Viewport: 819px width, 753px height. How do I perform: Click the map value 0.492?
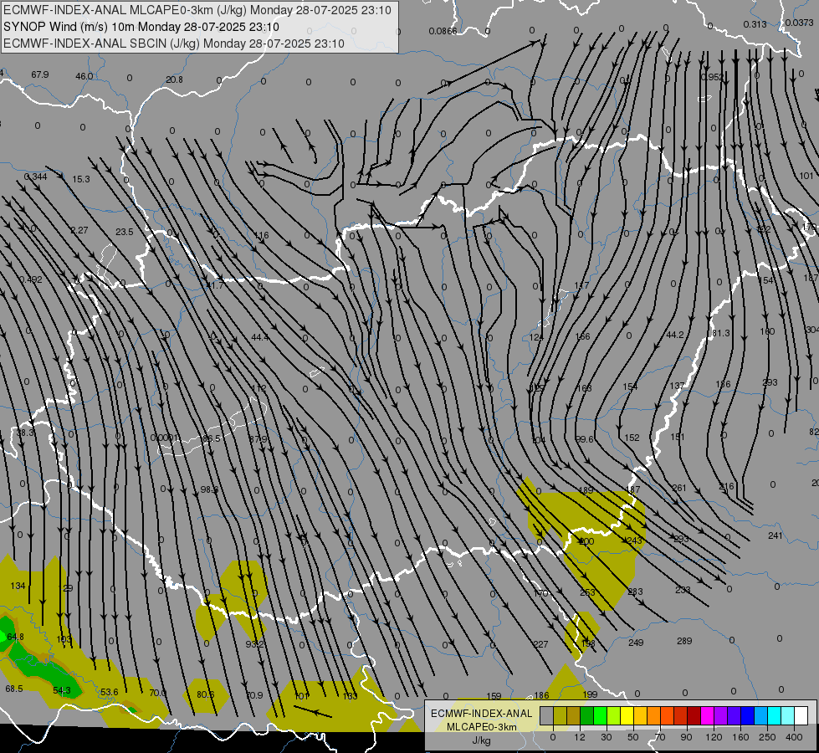click(x=31, y=279)
